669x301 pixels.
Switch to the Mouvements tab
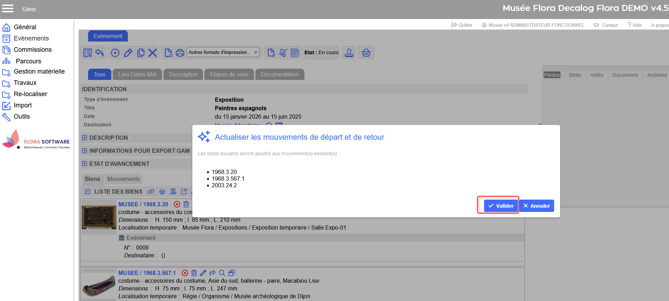[124, 179]
